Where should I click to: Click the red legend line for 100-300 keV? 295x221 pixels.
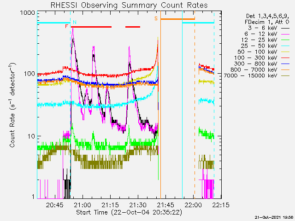[x=285, y=58]
